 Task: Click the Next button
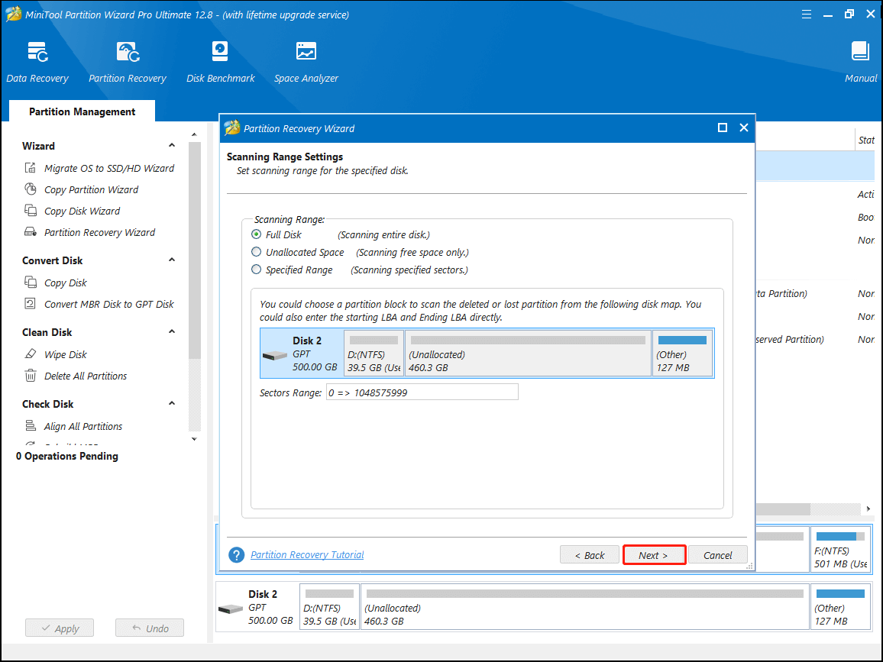tap(654, 555)
